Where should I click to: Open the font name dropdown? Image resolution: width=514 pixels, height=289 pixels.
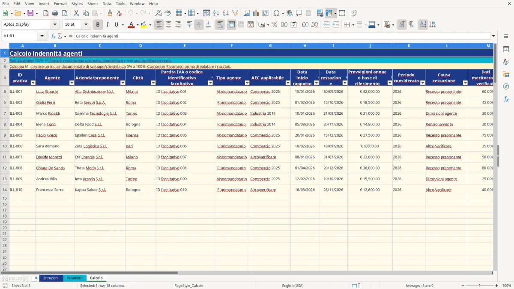tap(55, 25)
